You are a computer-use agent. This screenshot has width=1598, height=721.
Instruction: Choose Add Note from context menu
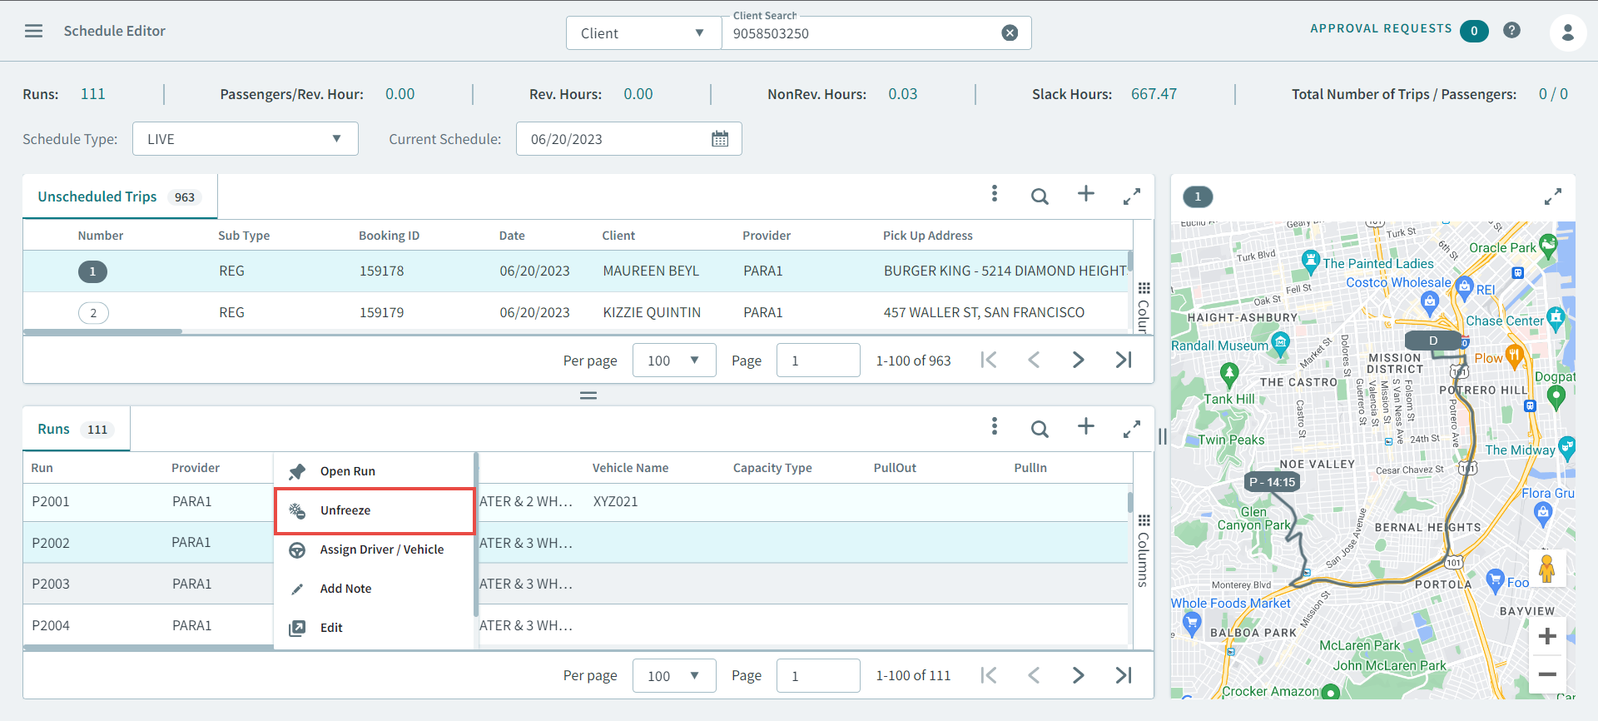(374, 589)
